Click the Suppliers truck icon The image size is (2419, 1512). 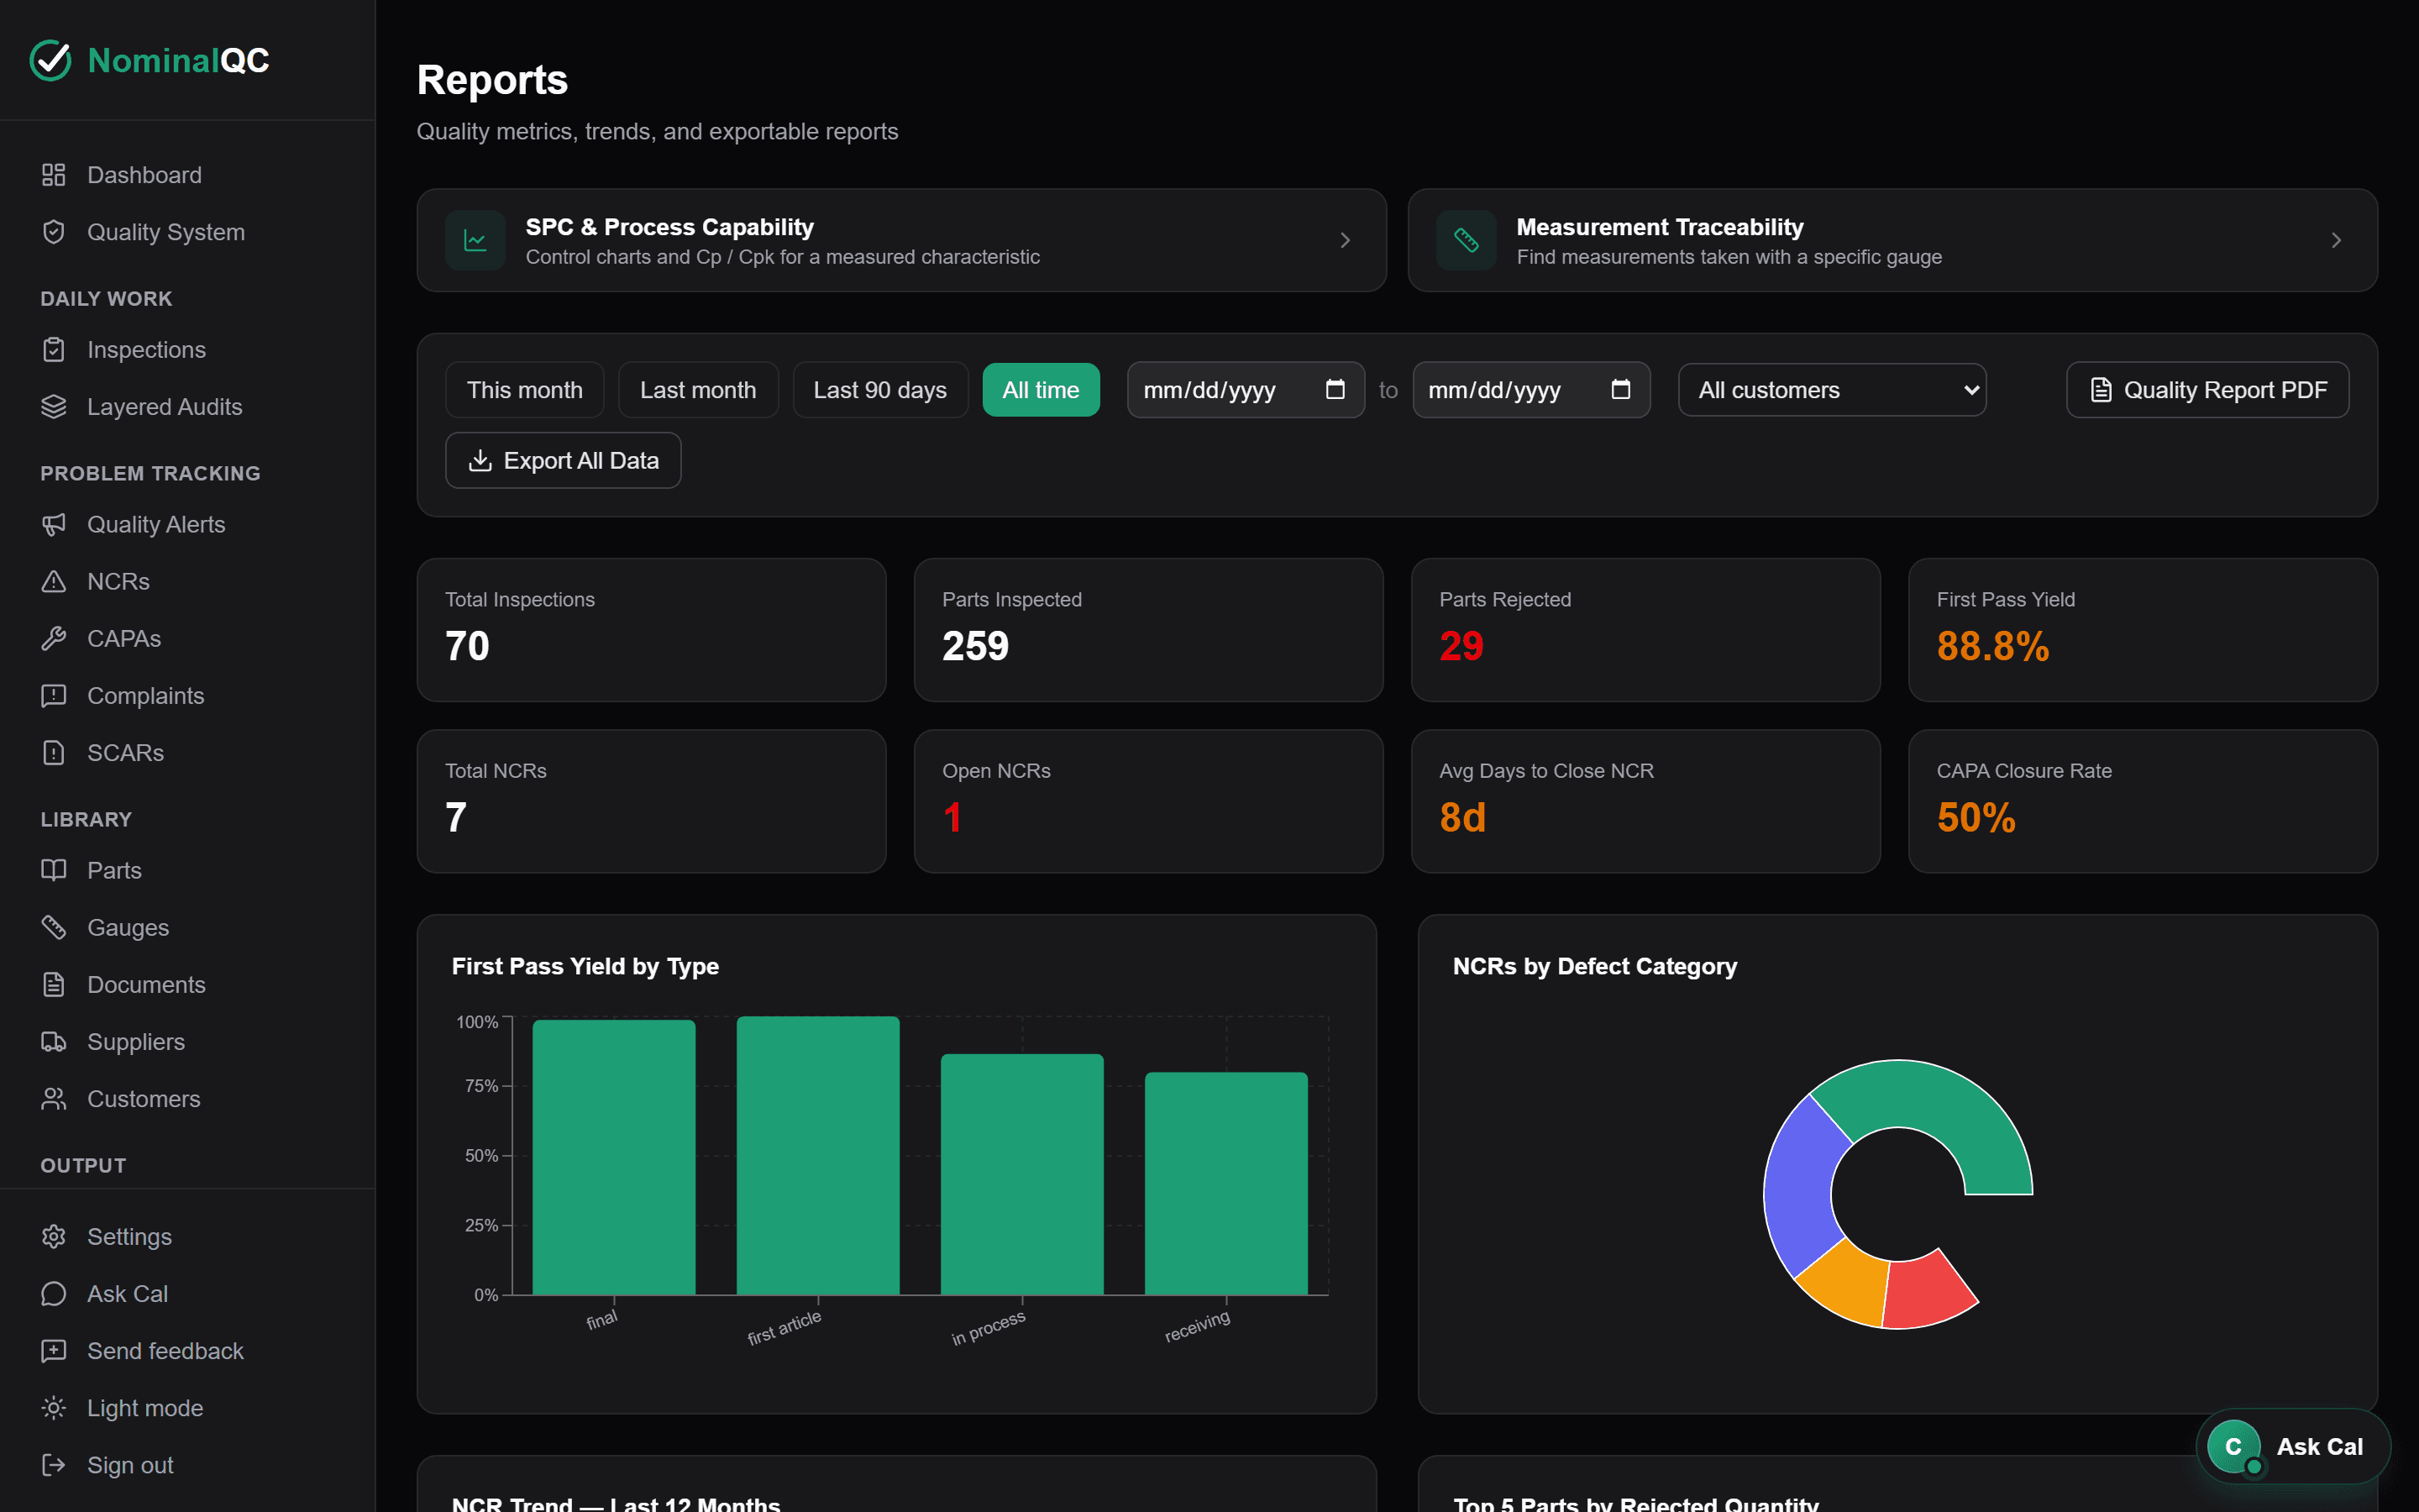coord(54,1042)
